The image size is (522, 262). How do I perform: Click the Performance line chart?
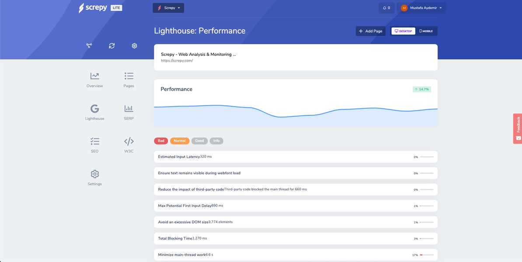tap(296, 115)
